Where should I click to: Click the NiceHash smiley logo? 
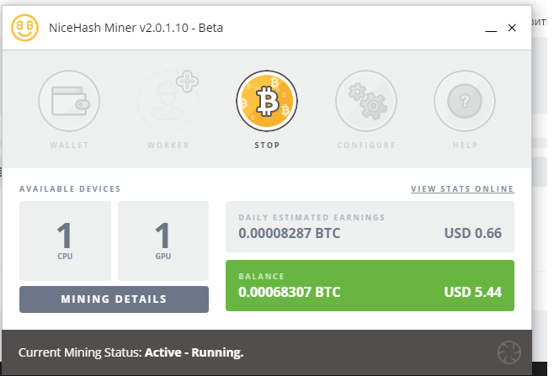[x=24, y=28]
